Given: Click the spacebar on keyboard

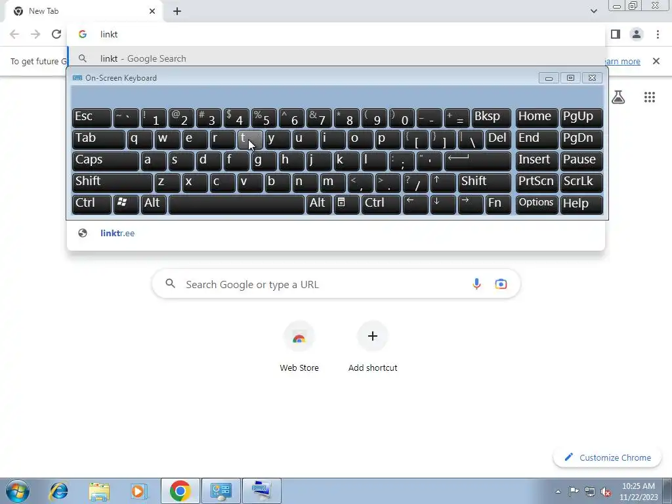Looking at the screenshot, I should coord(236,203).
